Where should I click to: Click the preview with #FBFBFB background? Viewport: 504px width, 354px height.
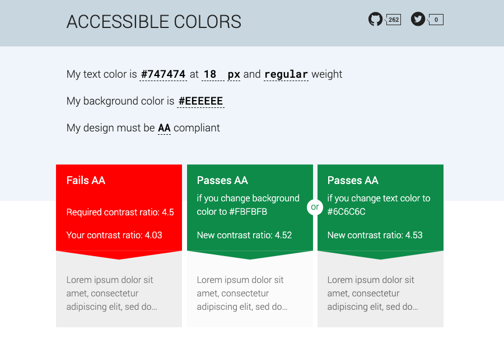249,293
